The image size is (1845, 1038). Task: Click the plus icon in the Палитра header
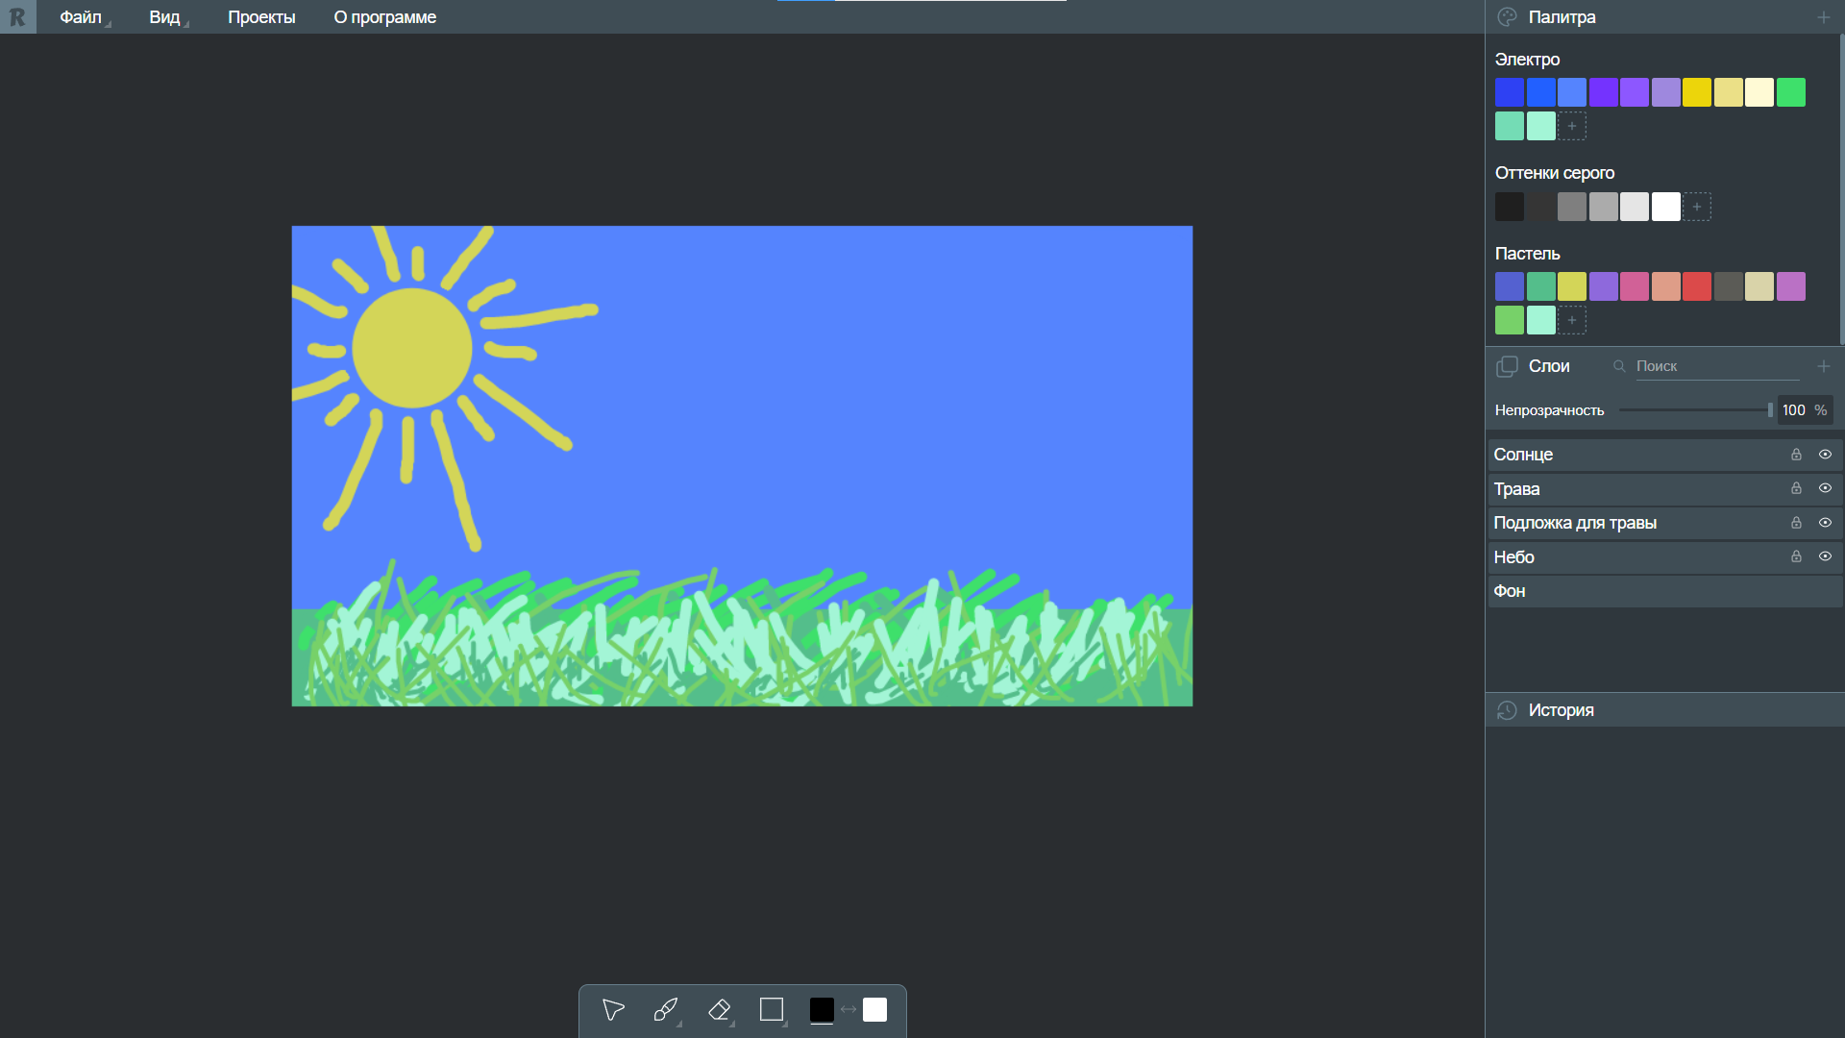1823,17
